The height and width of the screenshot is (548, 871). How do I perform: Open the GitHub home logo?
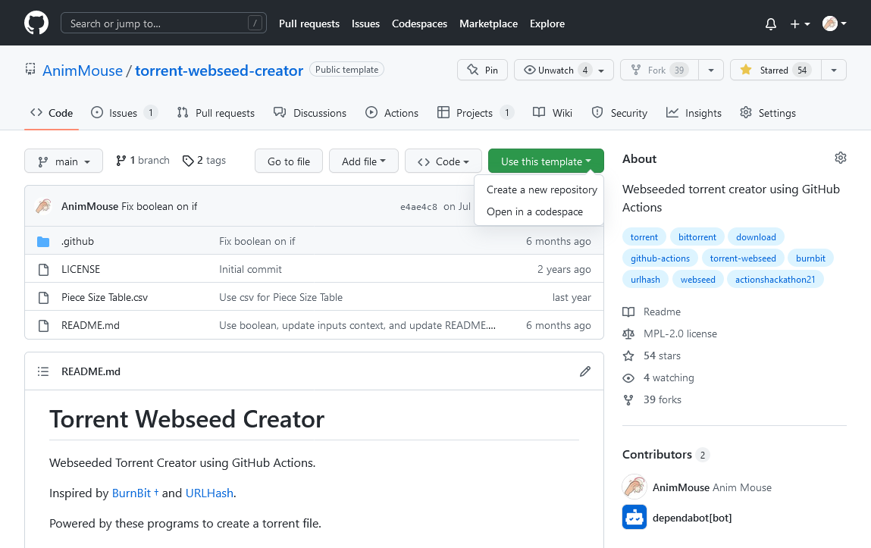click(36, 23)
